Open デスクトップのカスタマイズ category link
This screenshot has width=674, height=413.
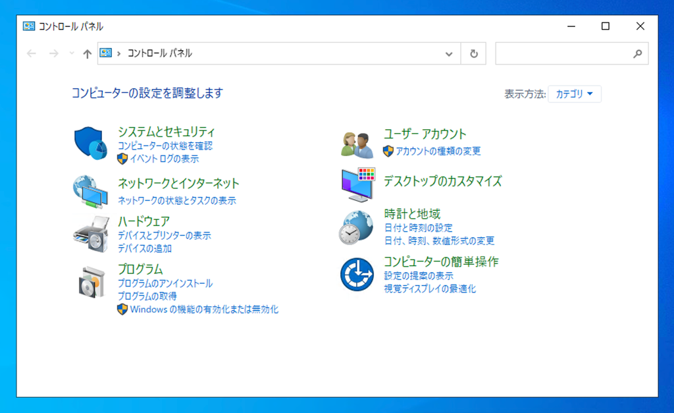[443, 181]
